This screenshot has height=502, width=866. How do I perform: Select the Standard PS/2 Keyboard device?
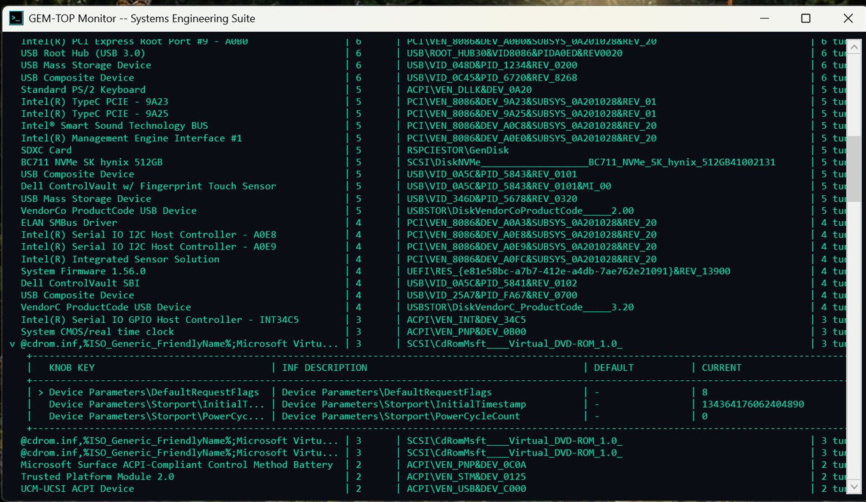83,90
